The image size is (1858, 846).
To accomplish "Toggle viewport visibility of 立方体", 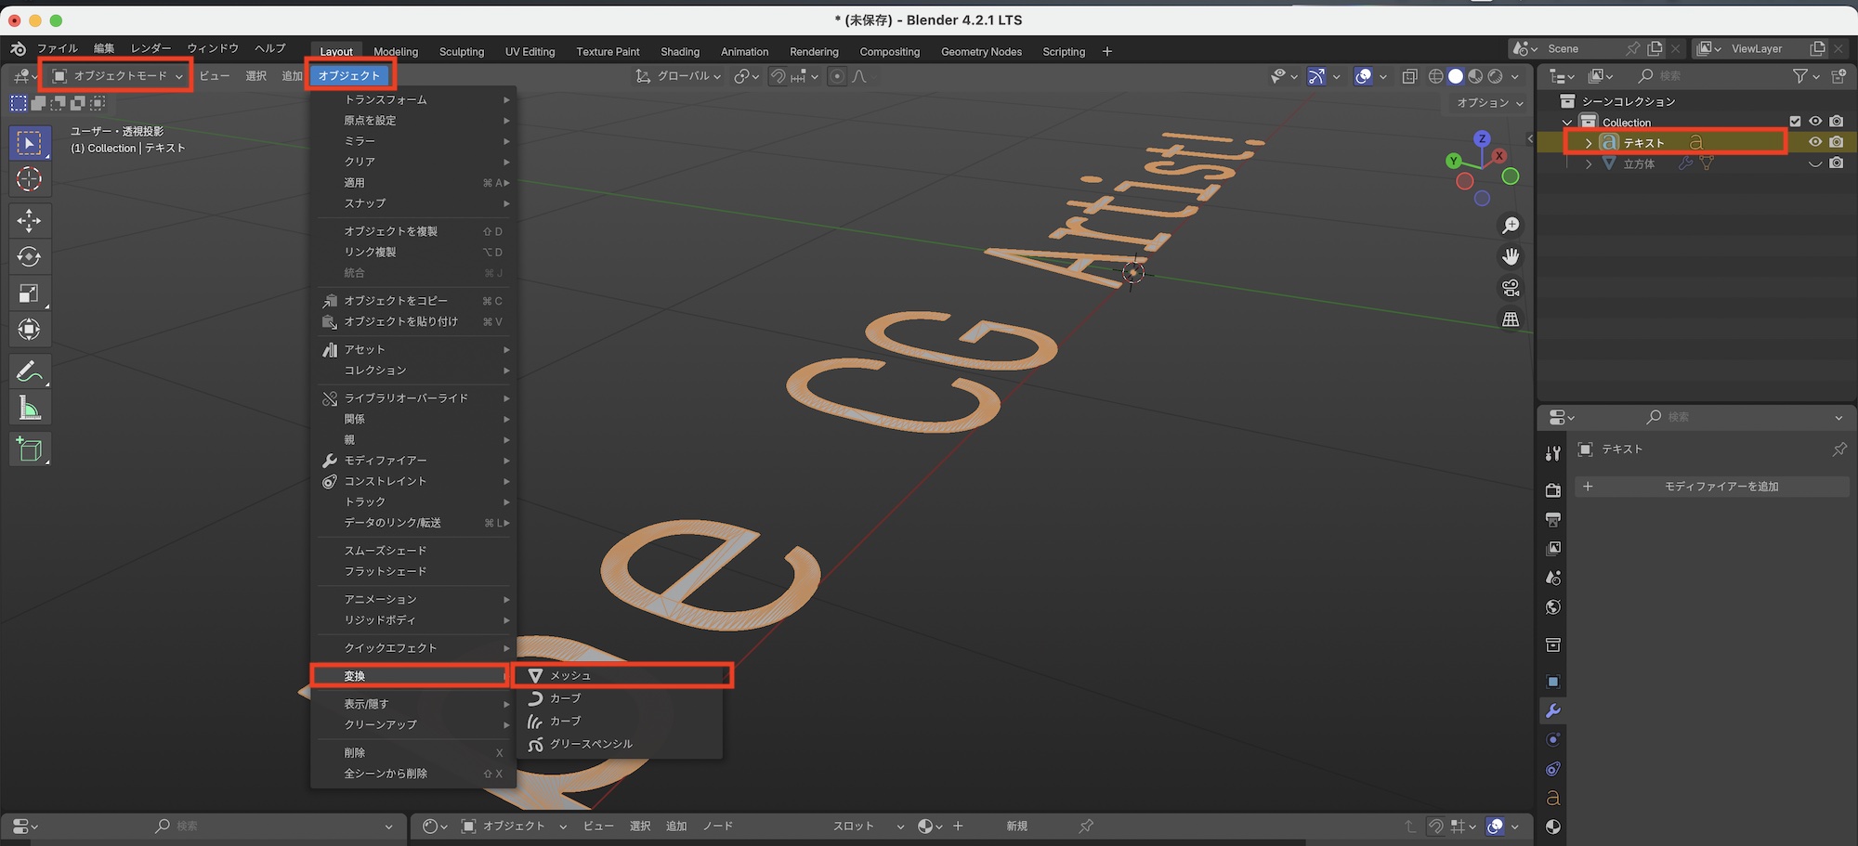I will (1814, 163).
